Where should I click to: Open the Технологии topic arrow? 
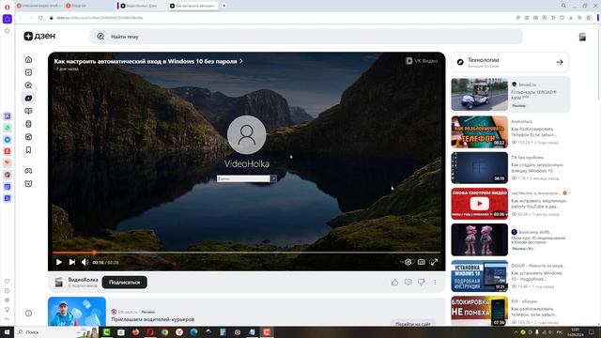coord(560,62)
